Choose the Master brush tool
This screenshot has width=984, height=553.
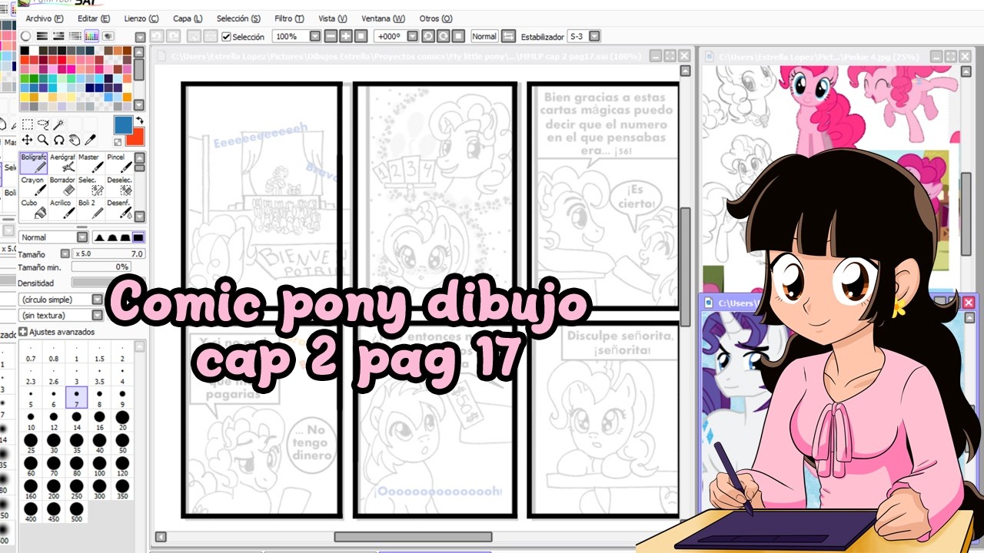click(x=91, y=163)
